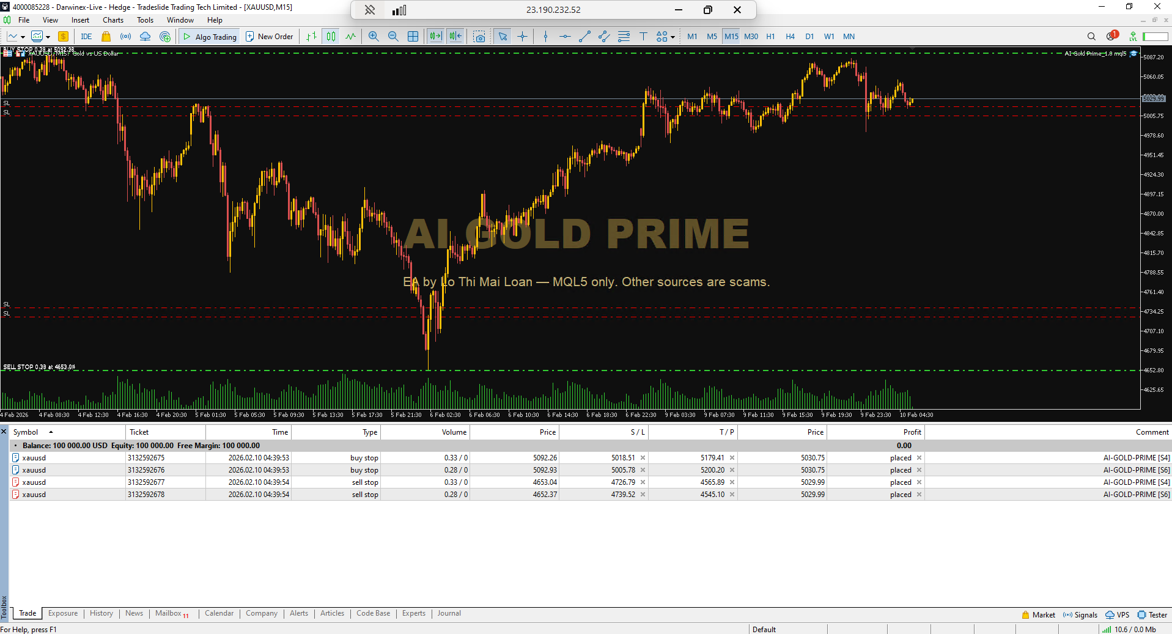Zoom out of the chart

click(393, 37)
